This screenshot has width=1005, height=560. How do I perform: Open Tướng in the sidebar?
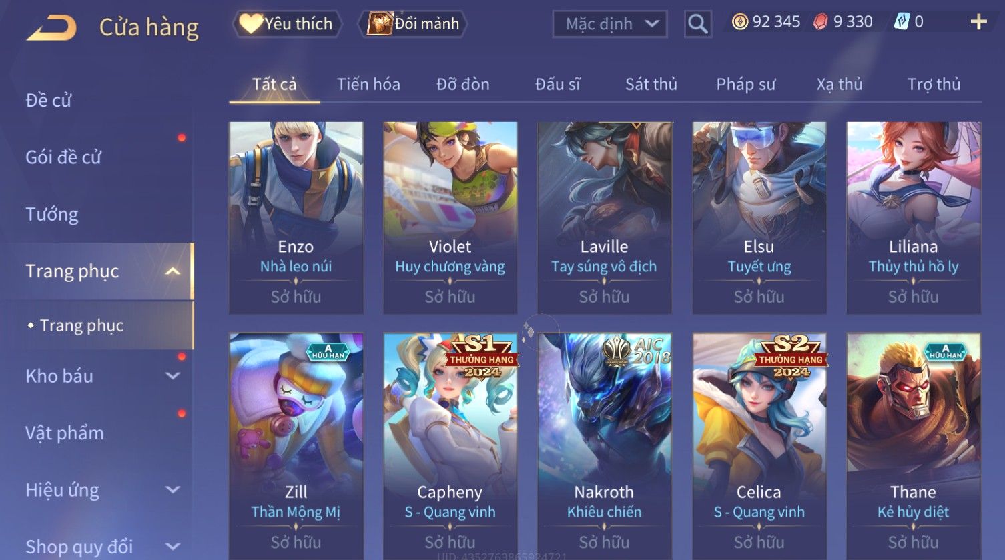pyautogui.click(x=52, y=214)
